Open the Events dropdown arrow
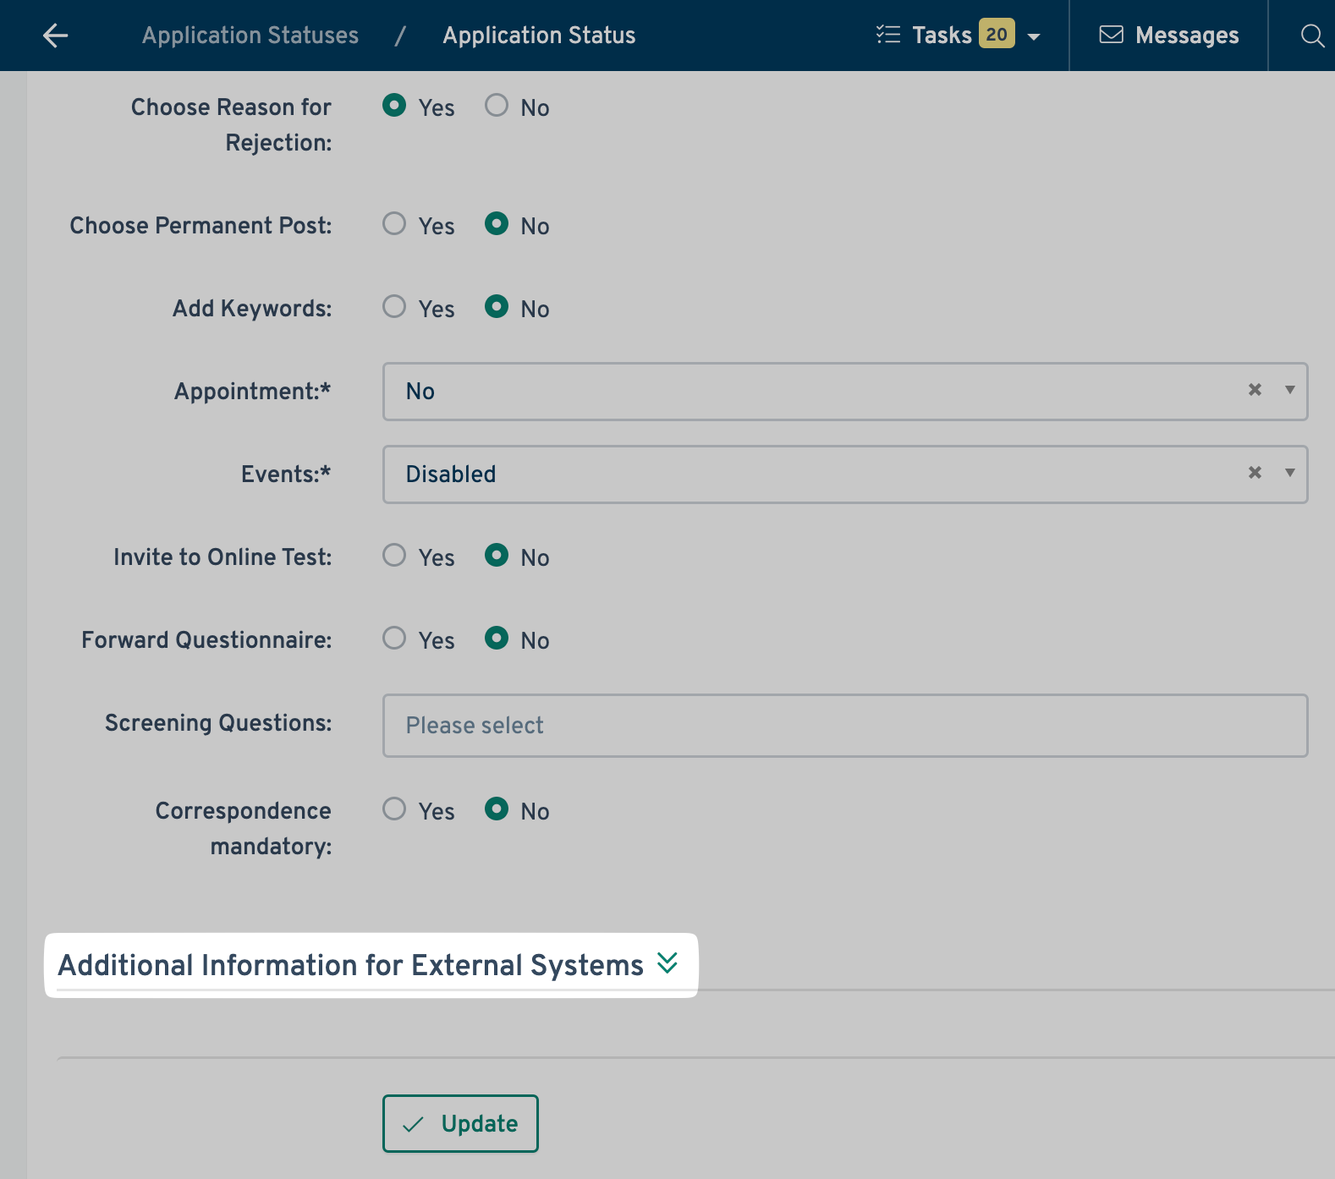 click(1289, 473)
